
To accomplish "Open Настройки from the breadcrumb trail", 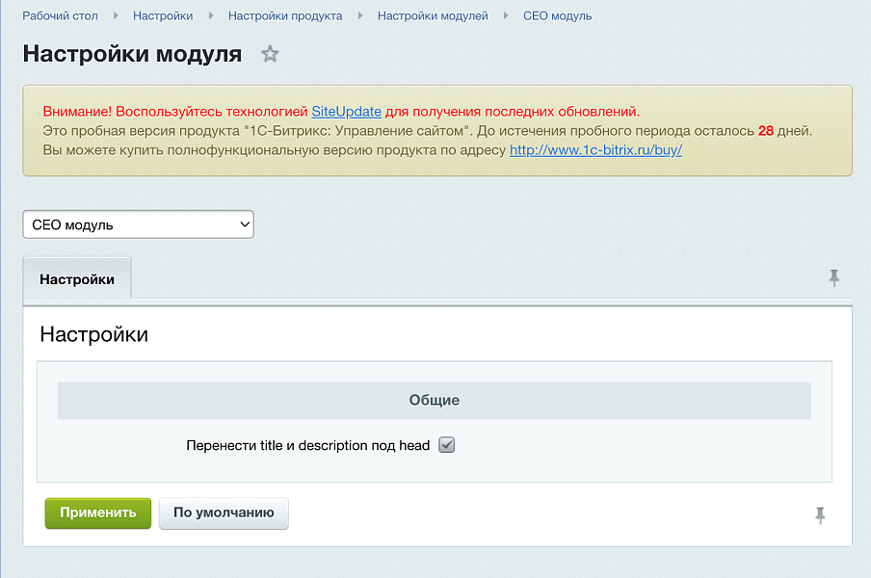I will tap(163, 15).
